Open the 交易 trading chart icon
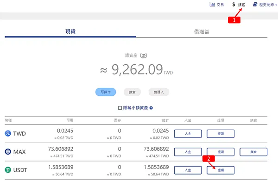The image size is (278, 181). click(212, 5)
